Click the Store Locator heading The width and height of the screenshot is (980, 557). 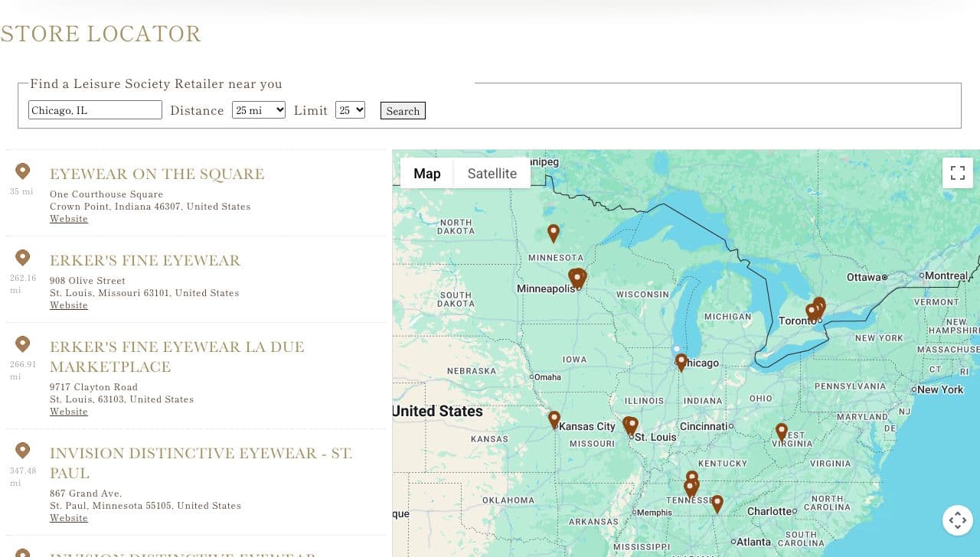(x=100, y=34)
